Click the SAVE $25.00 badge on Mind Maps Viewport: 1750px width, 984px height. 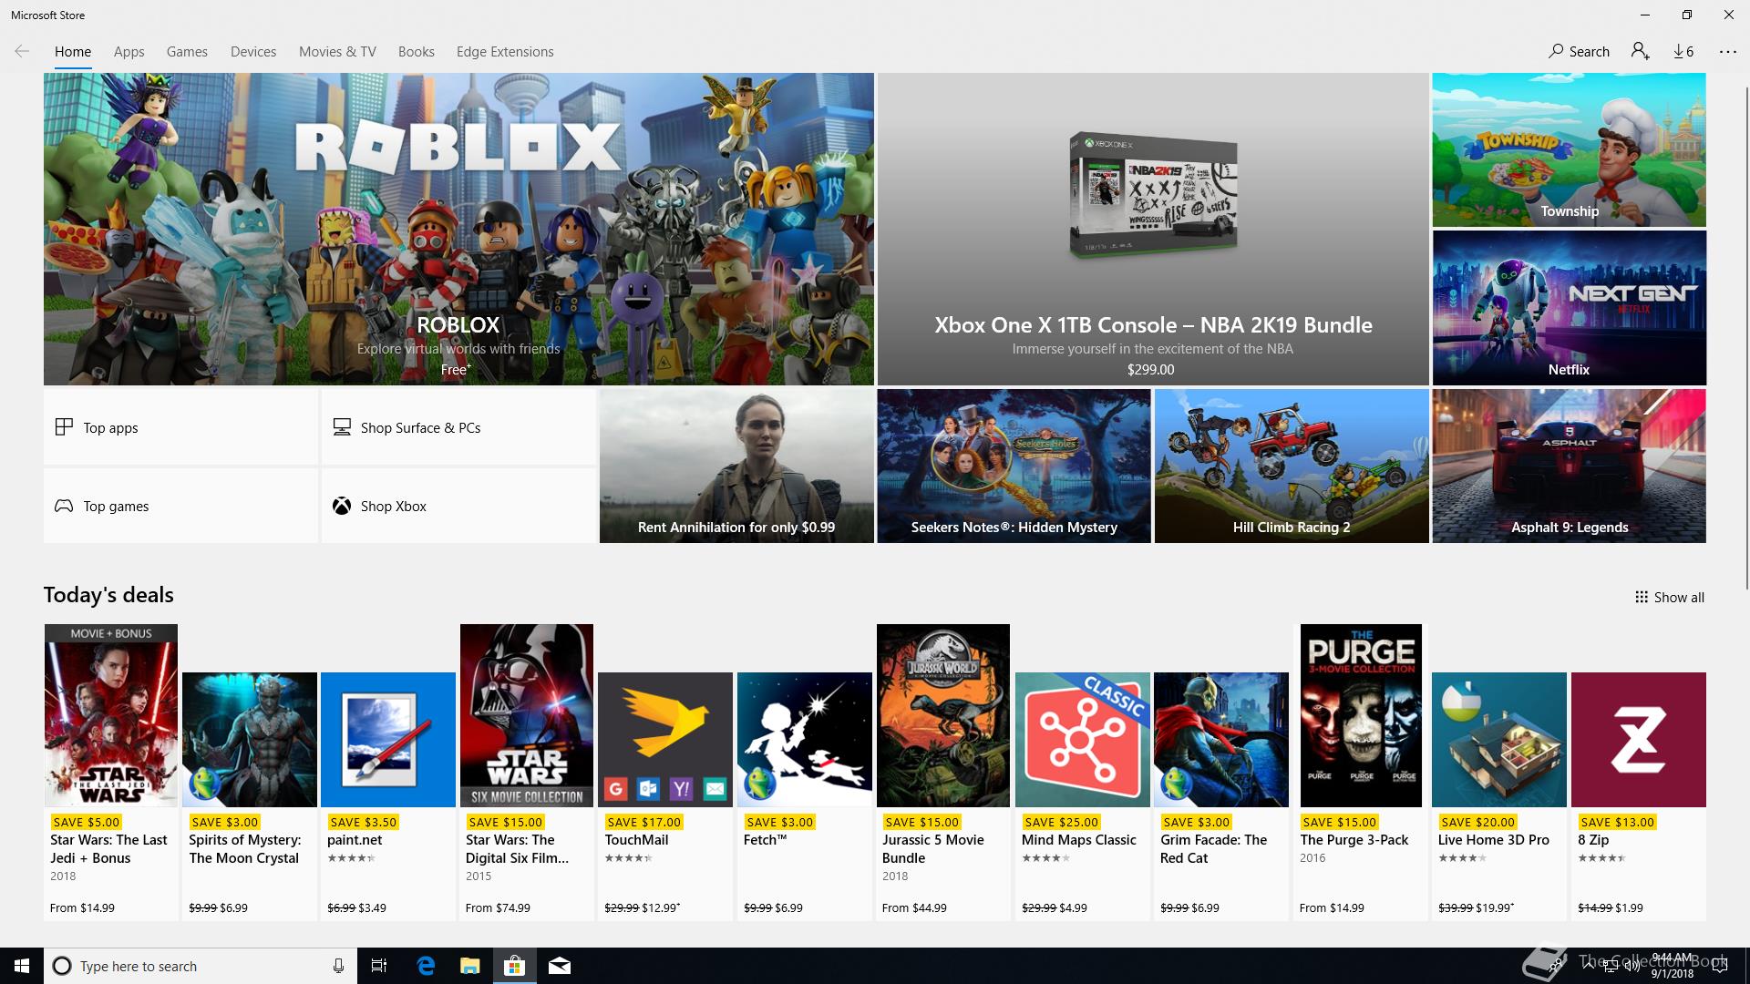(x=1062, y=822)
